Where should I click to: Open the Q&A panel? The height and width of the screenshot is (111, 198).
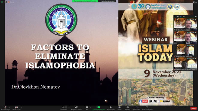(x=76, y=108)
